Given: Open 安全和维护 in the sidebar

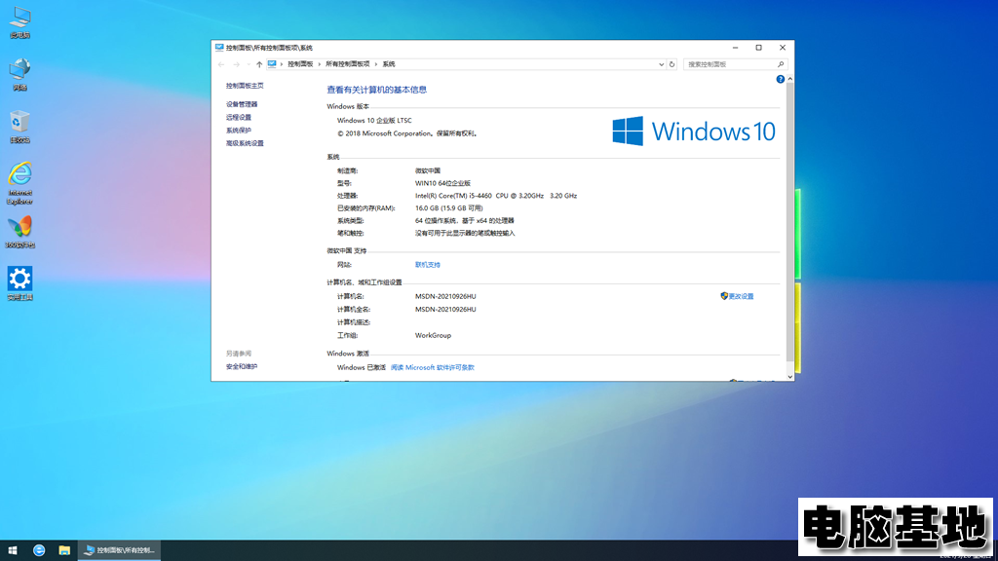Looking at the screenshot, I should pos(242,367).
